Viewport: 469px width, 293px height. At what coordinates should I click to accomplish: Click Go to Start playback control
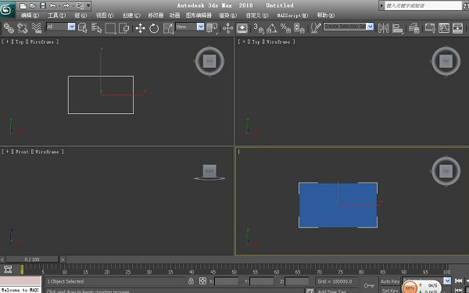[x=458, y=280]
